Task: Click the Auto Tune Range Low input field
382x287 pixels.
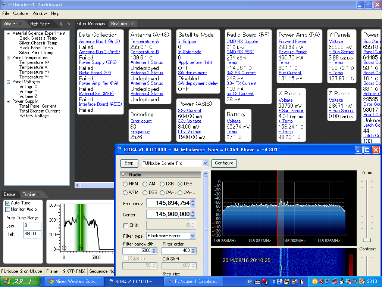Action: tap(32, 226)
